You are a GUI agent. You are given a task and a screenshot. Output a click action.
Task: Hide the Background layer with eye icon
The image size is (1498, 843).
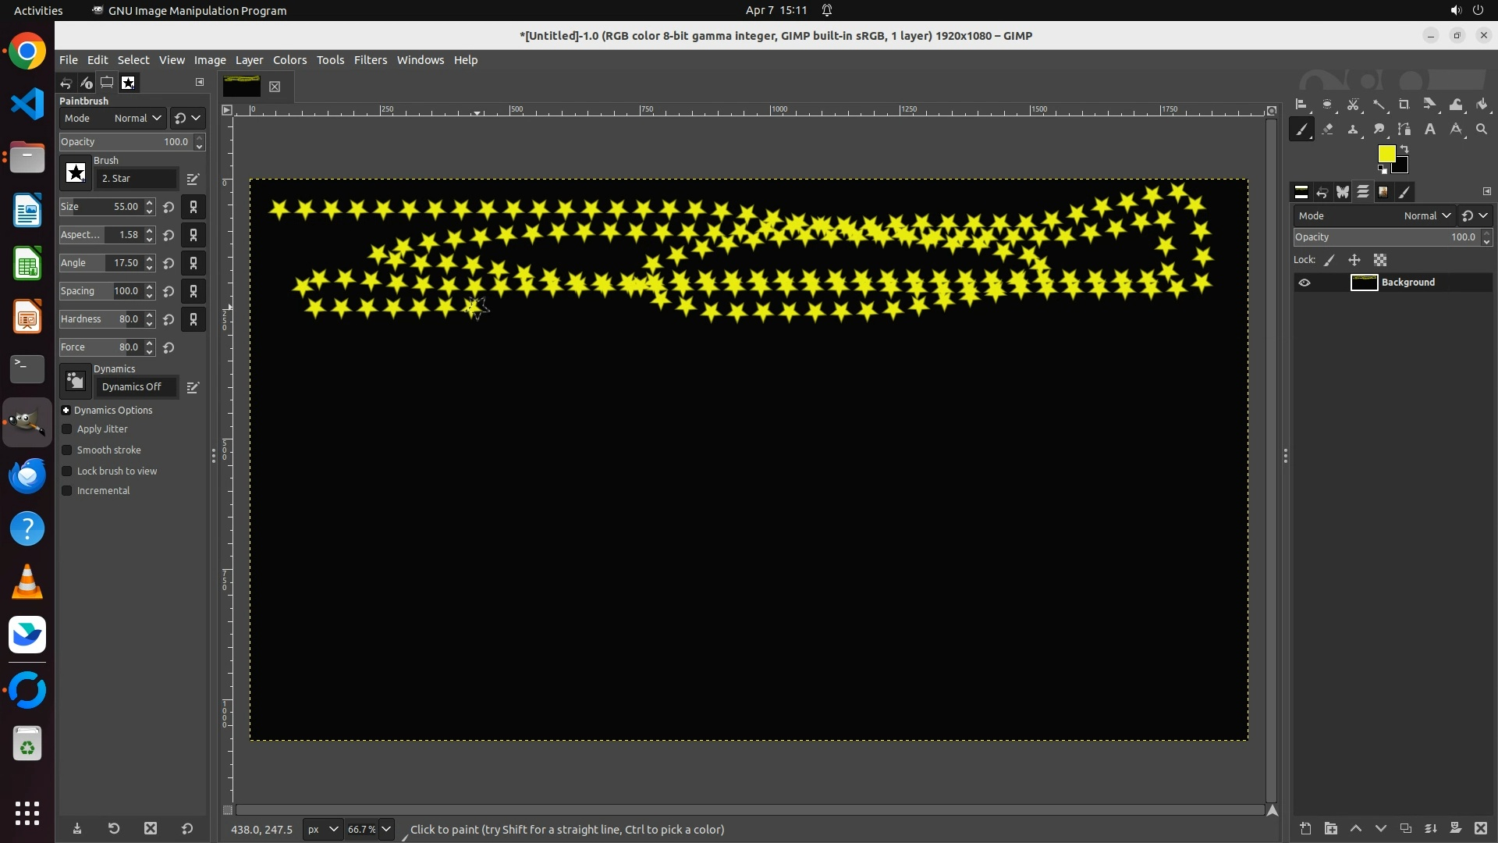[1305, 283]
